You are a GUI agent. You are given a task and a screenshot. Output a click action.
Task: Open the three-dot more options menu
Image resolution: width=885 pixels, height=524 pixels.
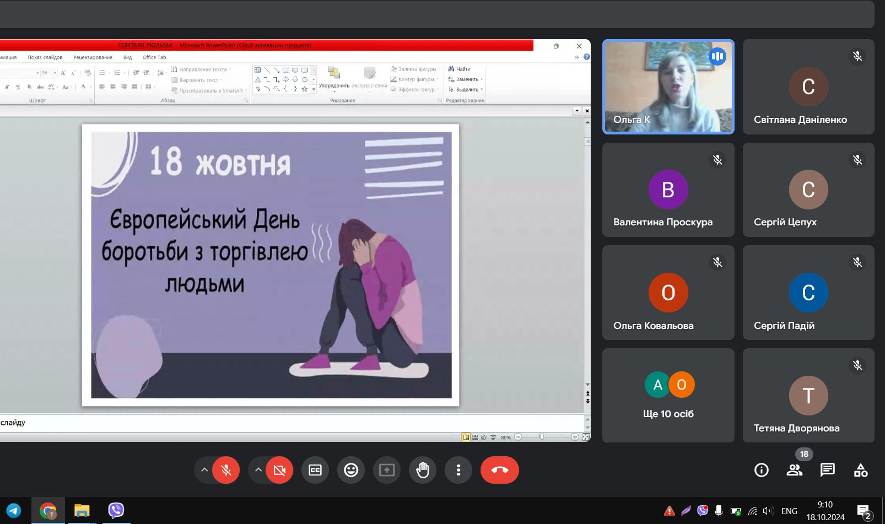pos(458,470)
